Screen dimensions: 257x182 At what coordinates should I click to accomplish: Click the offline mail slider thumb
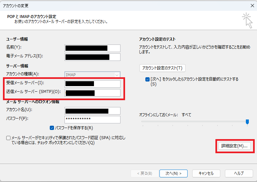tap(247, 122)
